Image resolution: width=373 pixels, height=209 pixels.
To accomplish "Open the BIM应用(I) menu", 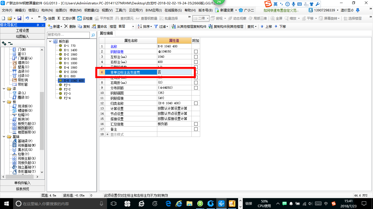I will 154,10.
